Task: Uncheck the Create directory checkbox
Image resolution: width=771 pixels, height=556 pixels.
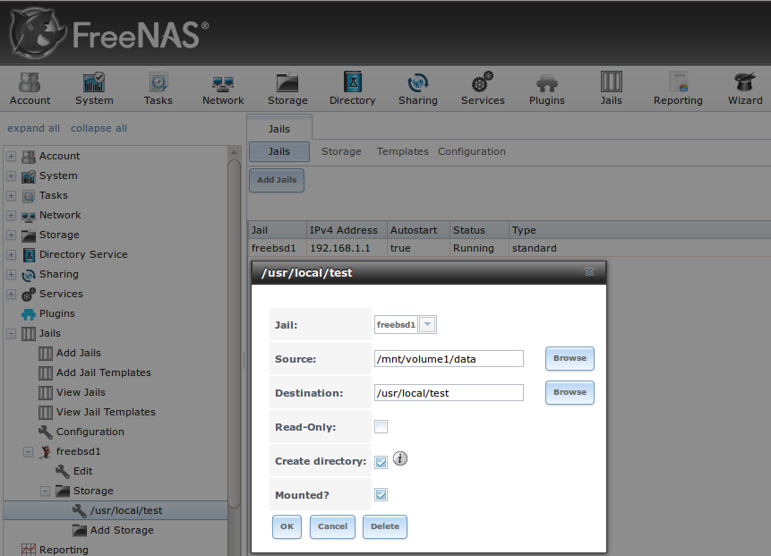Action: (381, 462)
